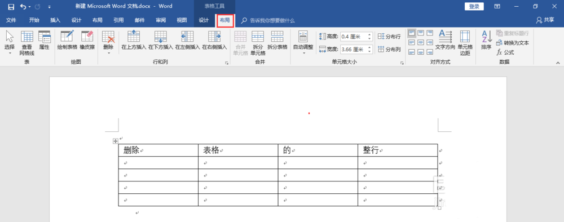Click the table move handle icon
This screenshot has width=564, height=222.
(116, 141)
